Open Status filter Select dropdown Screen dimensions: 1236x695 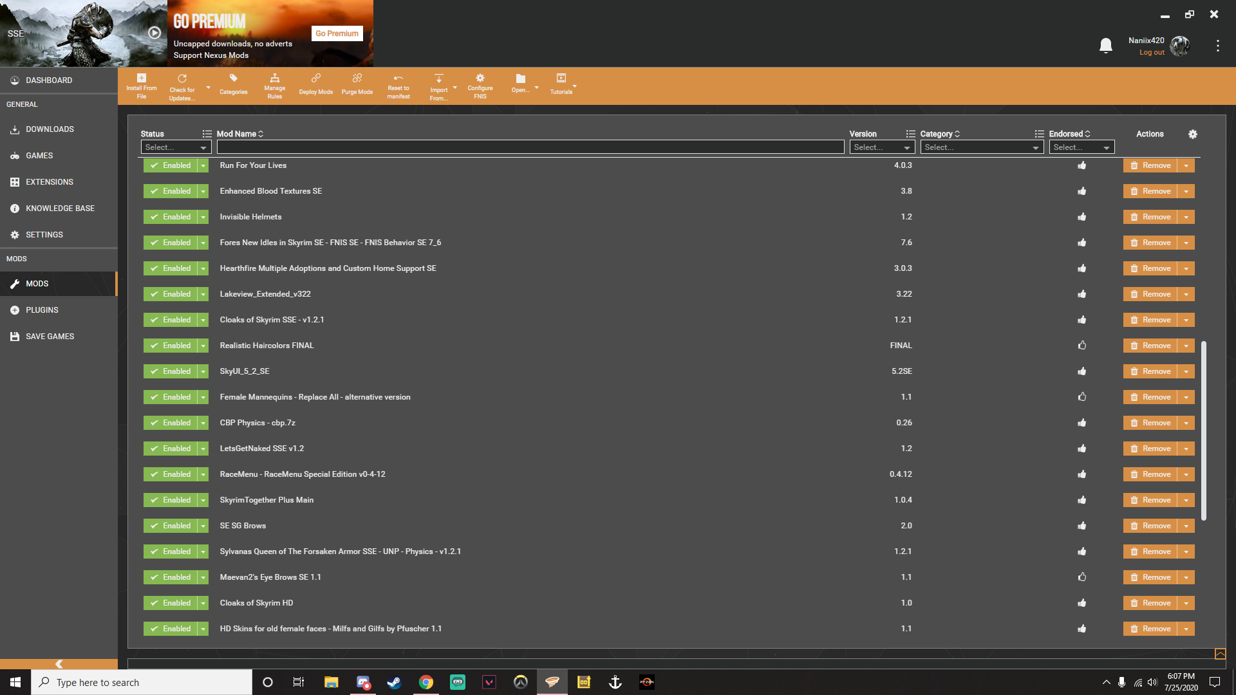pyautogui.click(x=176, y=147)
